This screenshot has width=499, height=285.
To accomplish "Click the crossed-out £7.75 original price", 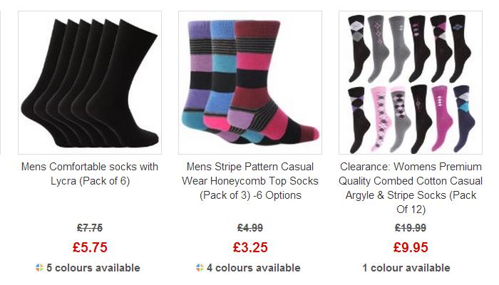I will pyautogui.click(x=90, y=228).
